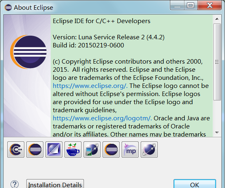225x188 pixels.
Task: Maximize the About Eclipse window
Action: pyautogui.click(x=191, y=5)
